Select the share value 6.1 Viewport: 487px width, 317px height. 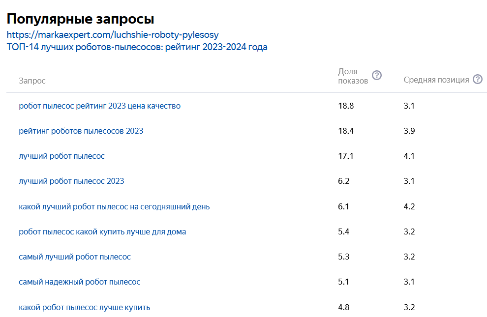click(343, 206)
